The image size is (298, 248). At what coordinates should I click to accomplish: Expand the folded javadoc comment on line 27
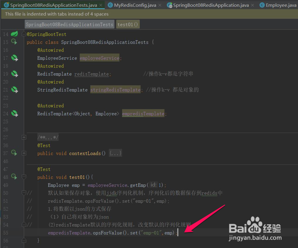tap(24, 137)
